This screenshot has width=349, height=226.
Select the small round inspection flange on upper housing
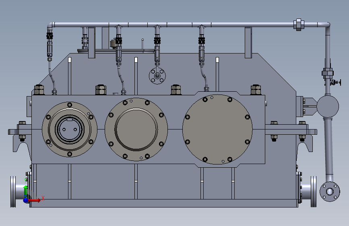coord(157,76)
